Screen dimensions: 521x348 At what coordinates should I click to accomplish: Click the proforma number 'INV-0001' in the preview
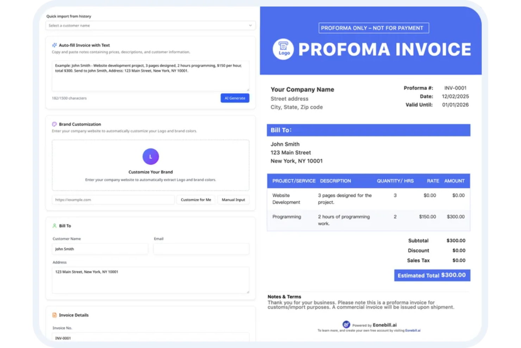455,88
